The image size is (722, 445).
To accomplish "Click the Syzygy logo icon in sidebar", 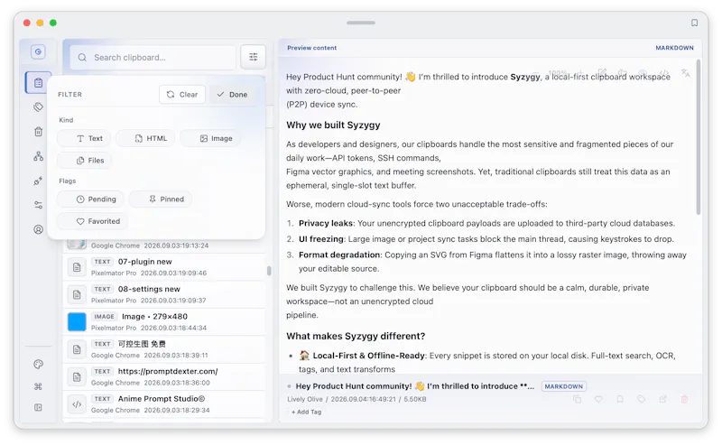I will 38,51.
